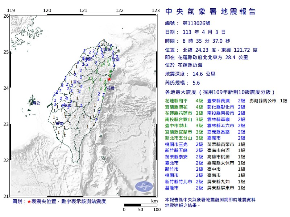Select the date 113 年 4 月 3 日
The height and width of the screenshot is (217, 290).
(x=204, y=32)
